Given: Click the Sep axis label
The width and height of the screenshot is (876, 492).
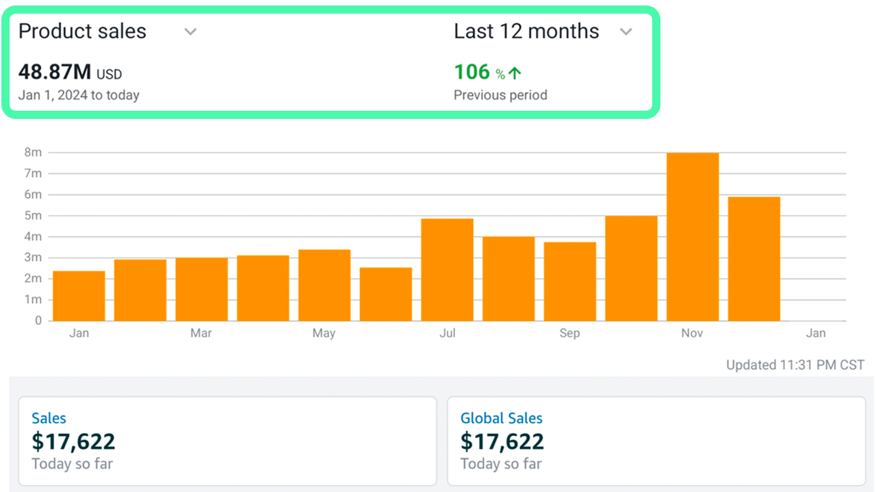Looking at the screenshot, I should tap(569, 333).
